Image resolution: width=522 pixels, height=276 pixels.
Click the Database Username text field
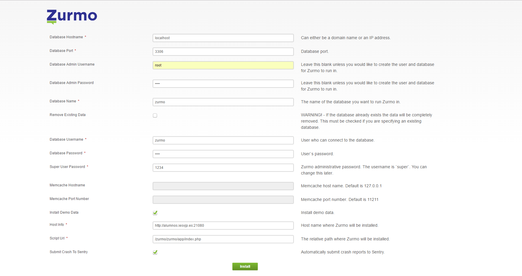tap(223, 140)
